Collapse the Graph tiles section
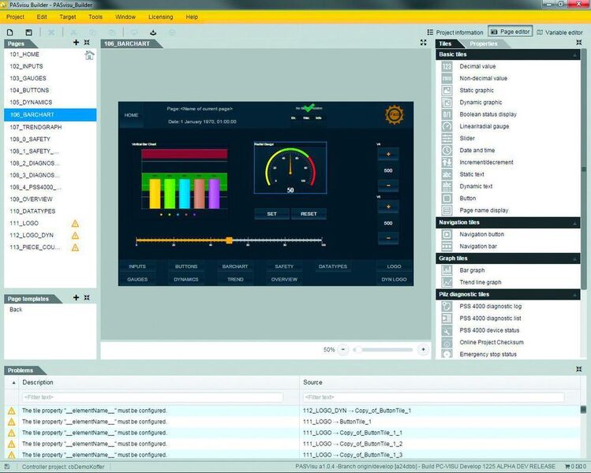 pos(574,259)
